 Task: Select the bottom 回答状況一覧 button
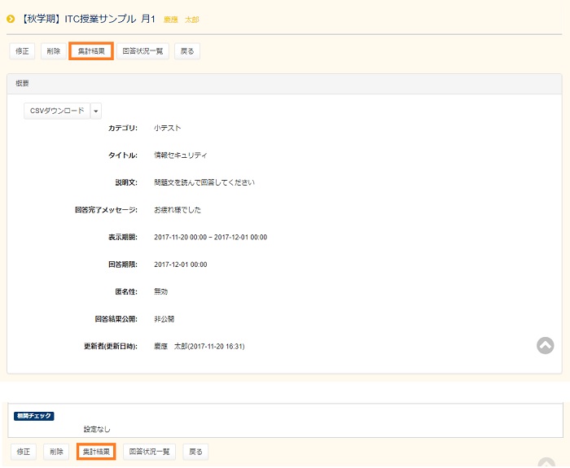click(150, 451)
